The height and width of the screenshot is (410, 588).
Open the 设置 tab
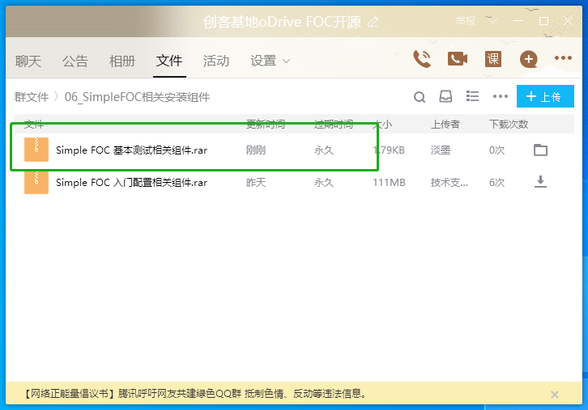coord(263,61)
